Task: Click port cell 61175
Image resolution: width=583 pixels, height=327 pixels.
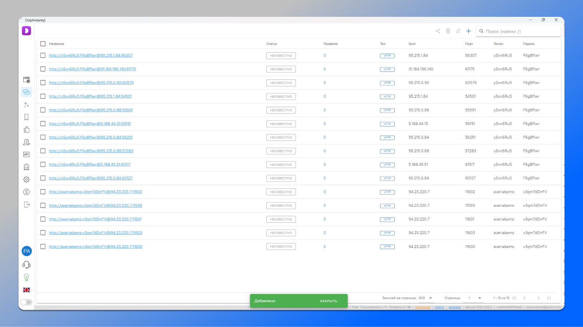Action: pyautogui.click(x=471, y=69)
